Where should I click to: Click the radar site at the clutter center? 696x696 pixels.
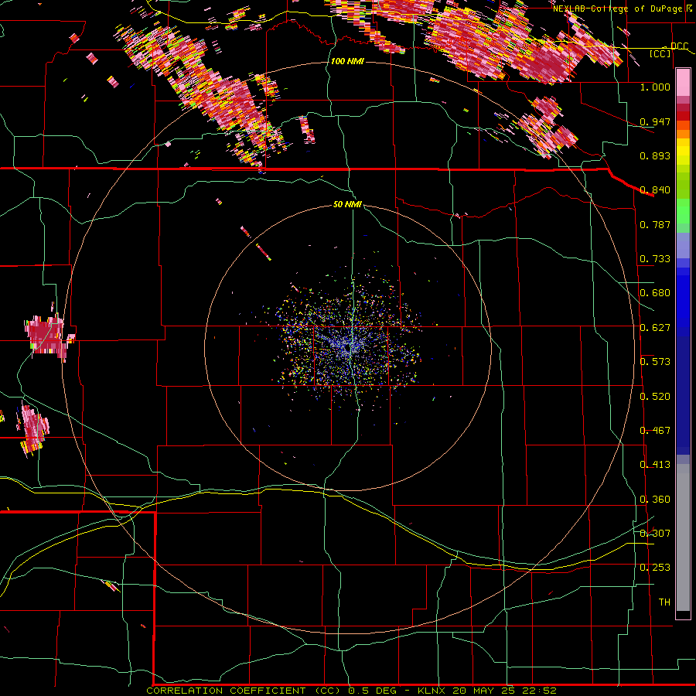(349, 347)
